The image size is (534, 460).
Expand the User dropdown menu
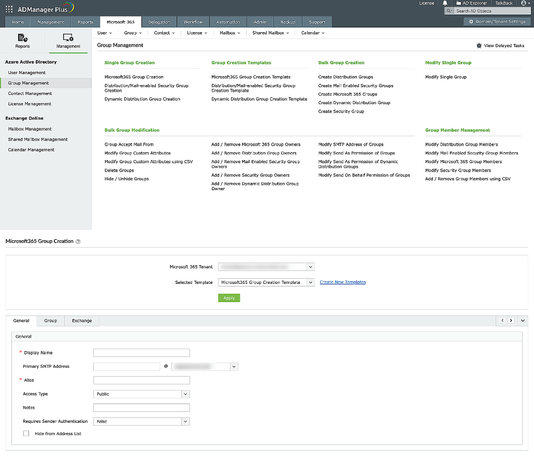(105, 33)
